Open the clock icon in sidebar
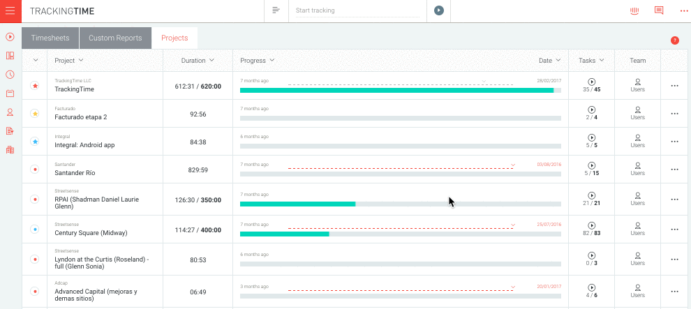 coord(10,75)
